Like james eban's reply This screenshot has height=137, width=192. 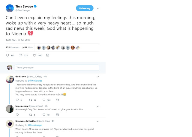(x=44, y=115)
